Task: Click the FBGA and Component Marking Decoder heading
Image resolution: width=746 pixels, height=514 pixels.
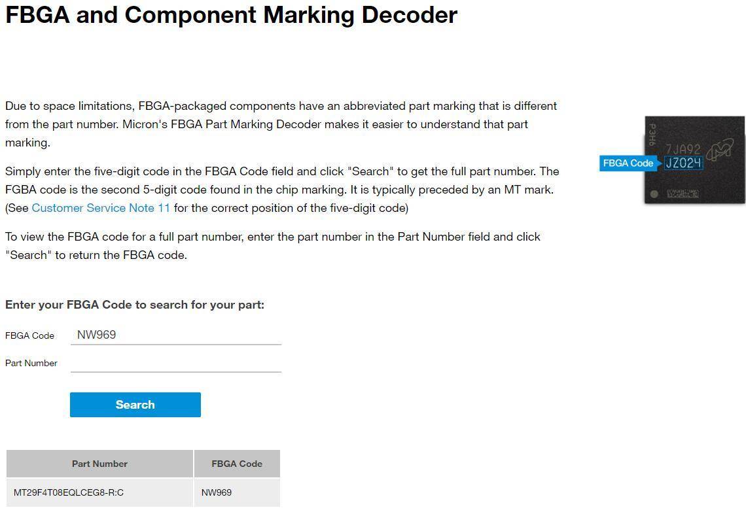Action: pos(231,14)
